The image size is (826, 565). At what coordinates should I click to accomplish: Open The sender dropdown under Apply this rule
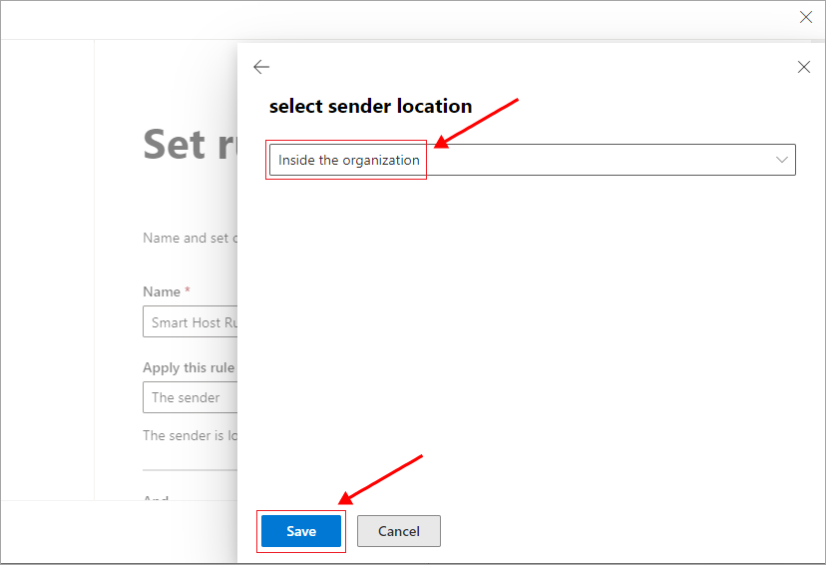click(190, 397)
